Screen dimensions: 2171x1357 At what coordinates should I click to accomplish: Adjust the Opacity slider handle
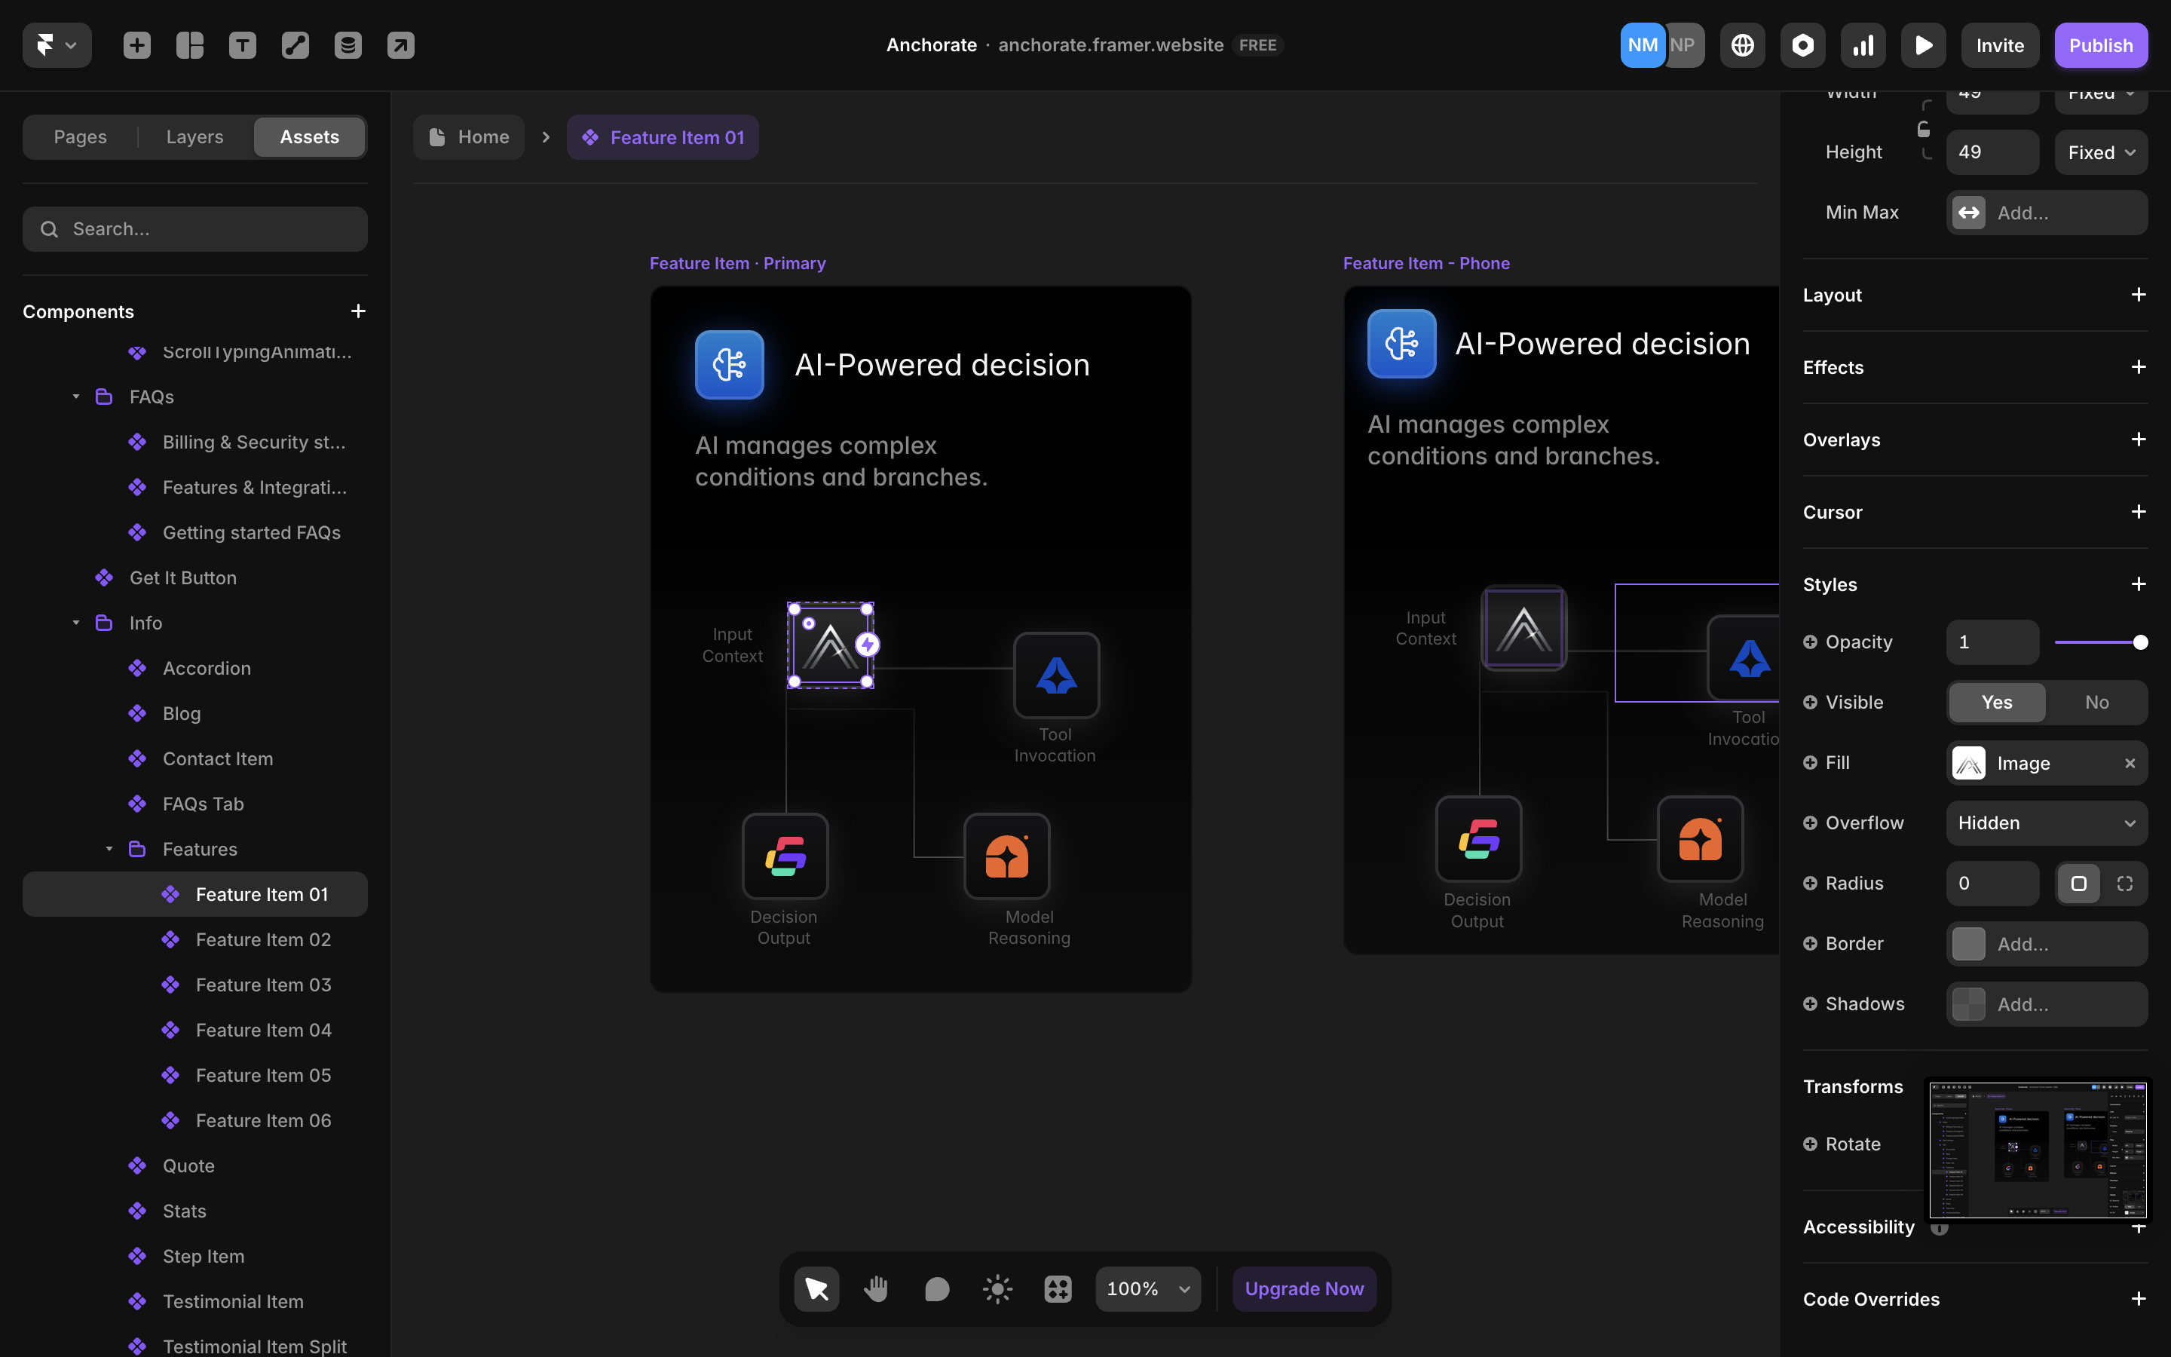coord(2141,642)
